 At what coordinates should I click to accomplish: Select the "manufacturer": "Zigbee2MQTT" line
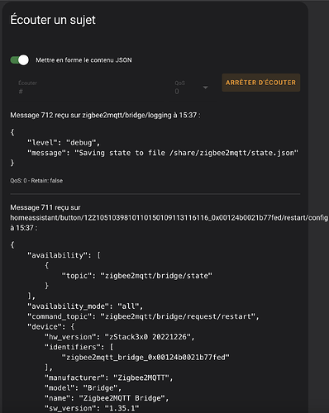[x=109, y=377]
